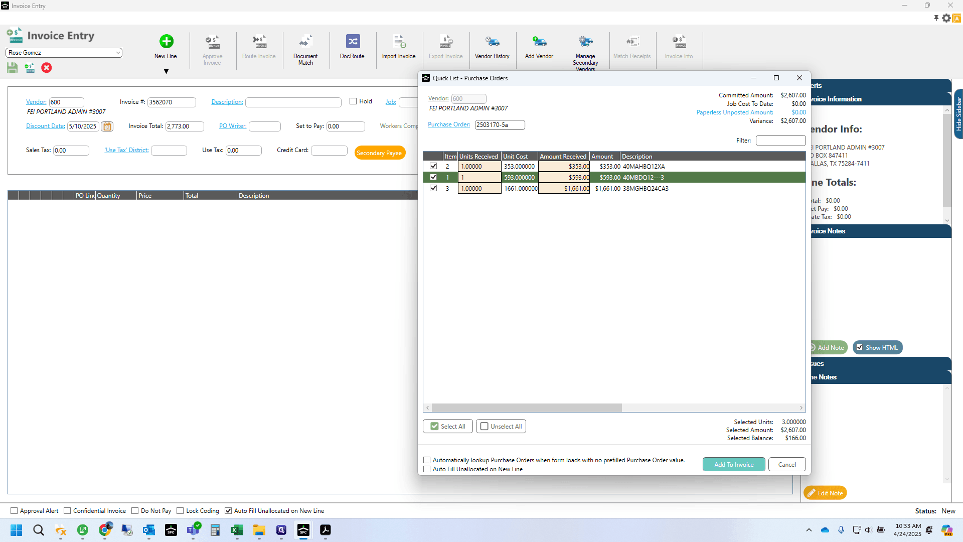The width and height of the screenshot is (963, 542).
Task: Open the Discount Date calendar picker
Action: 107,126
